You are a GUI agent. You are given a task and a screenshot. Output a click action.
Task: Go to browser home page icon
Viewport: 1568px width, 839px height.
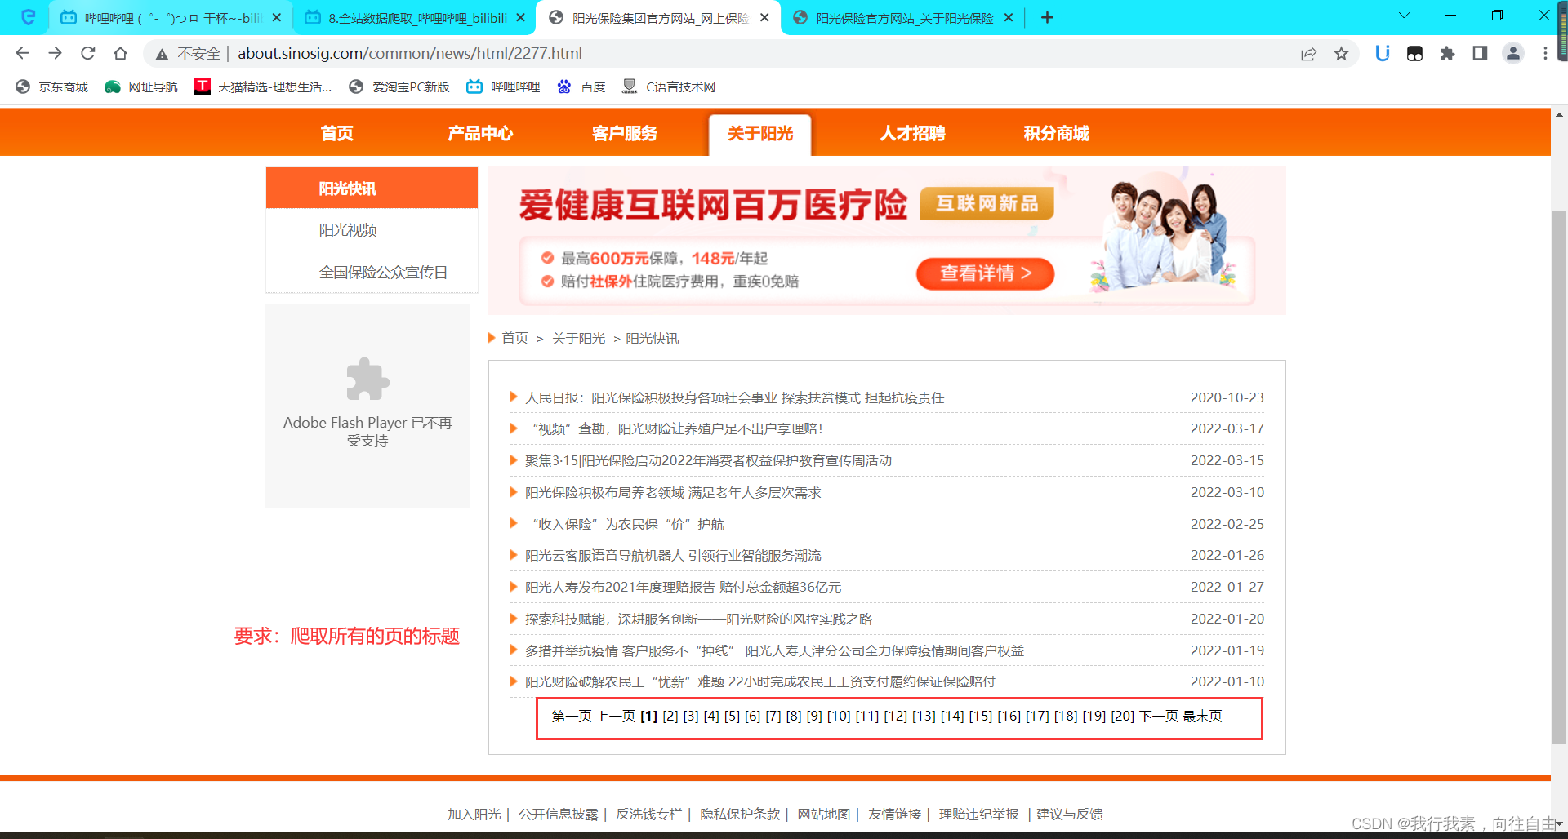[x=120, y=53]
